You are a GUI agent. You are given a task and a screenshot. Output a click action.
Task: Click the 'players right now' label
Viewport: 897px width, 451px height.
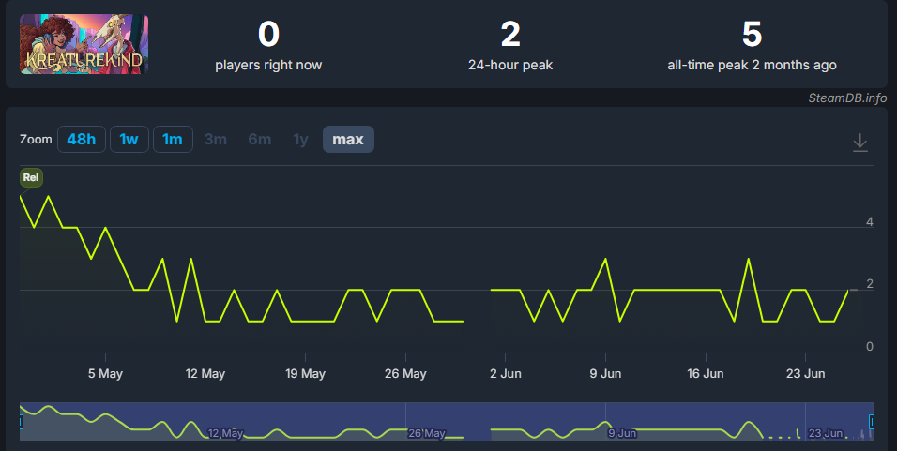(x=268, y=65)
